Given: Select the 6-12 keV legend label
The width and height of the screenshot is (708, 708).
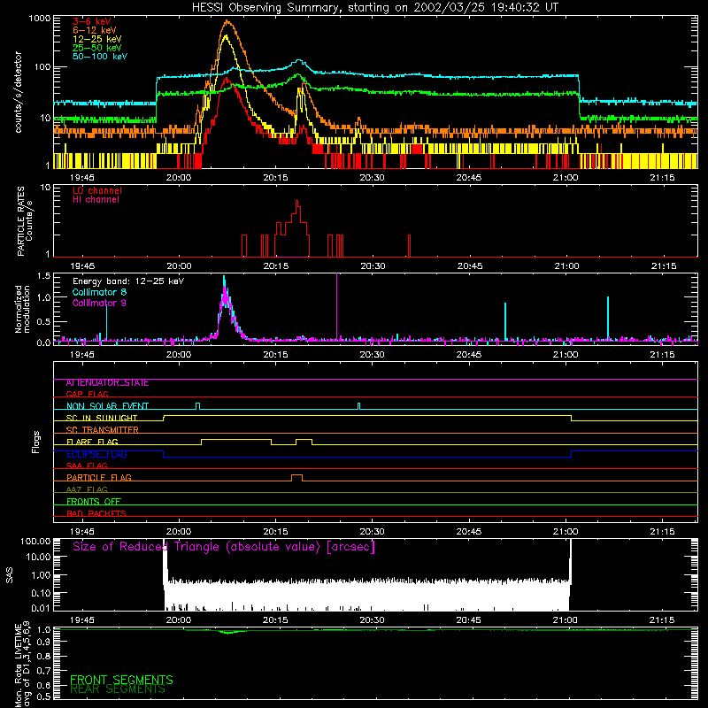Looking at the screenshot, I should click(95, 30).
